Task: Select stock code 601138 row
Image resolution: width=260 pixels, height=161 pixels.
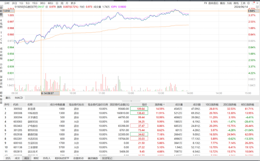Action: coord(131,147)
